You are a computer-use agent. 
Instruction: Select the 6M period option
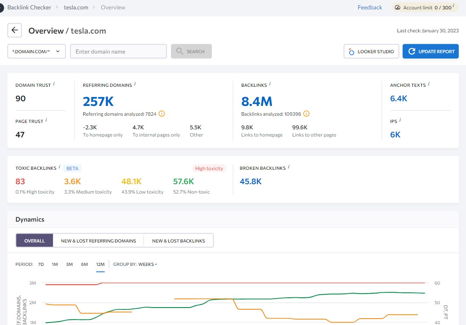point(85,264)
